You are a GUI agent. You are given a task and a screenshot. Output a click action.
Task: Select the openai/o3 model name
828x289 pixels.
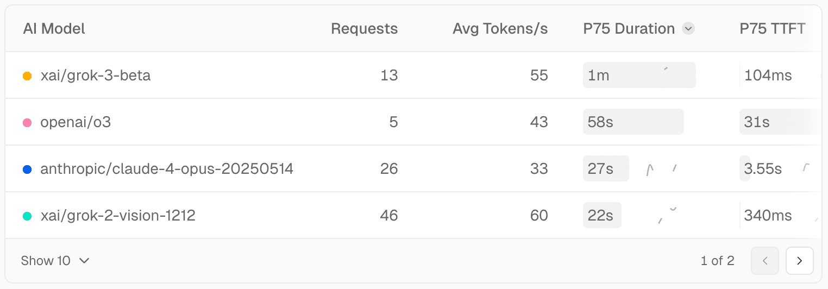(x=76, y=122)
